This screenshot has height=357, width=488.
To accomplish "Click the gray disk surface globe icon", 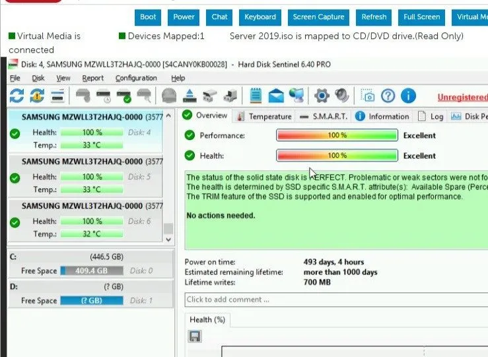I will [169, 96].
